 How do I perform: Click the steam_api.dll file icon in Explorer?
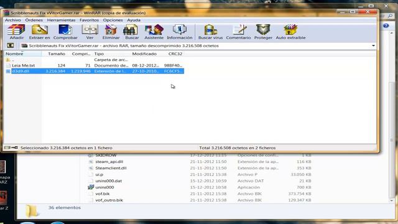coord(91,162)
